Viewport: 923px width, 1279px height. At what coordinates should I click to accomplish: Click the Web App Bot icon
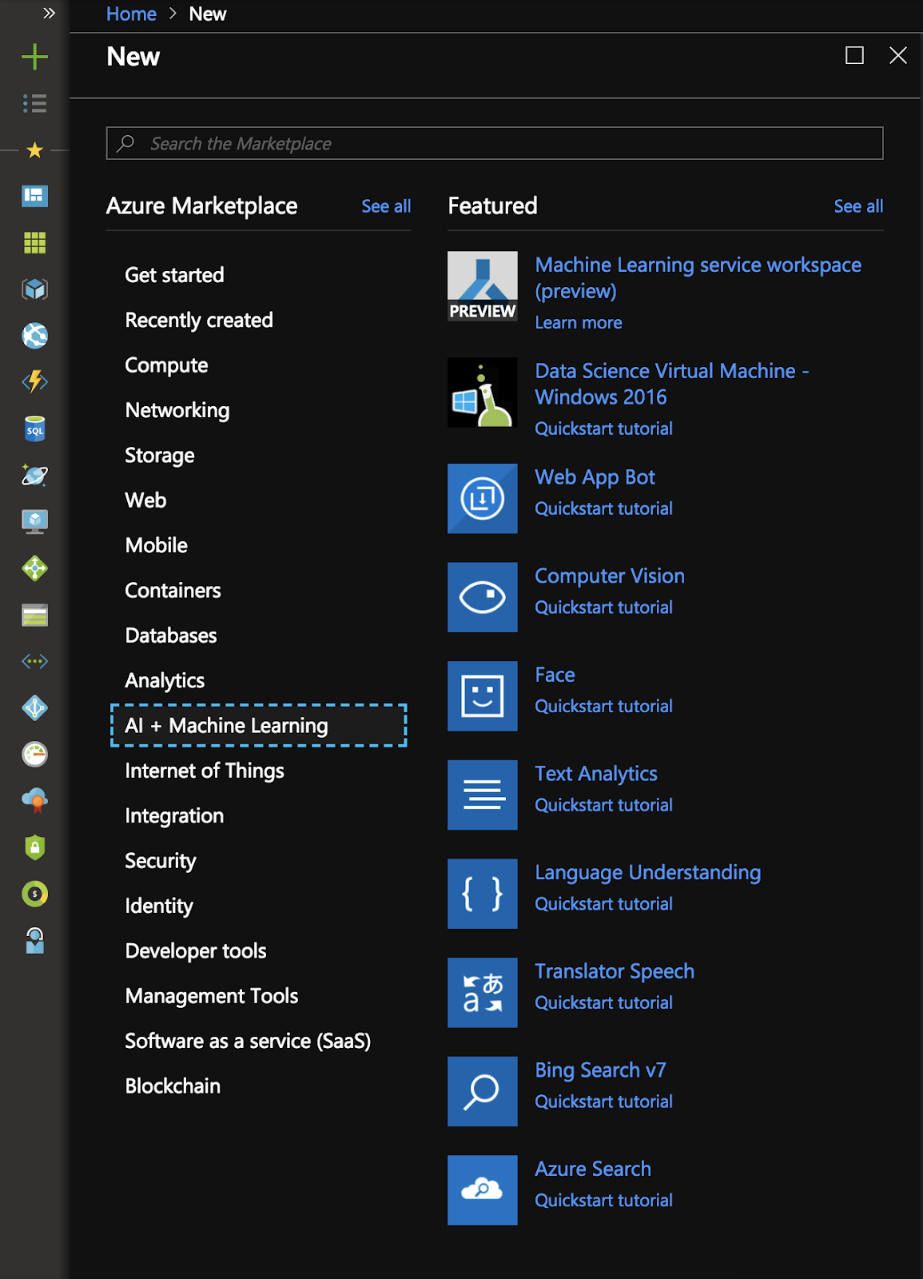click(x=482, y=499)
